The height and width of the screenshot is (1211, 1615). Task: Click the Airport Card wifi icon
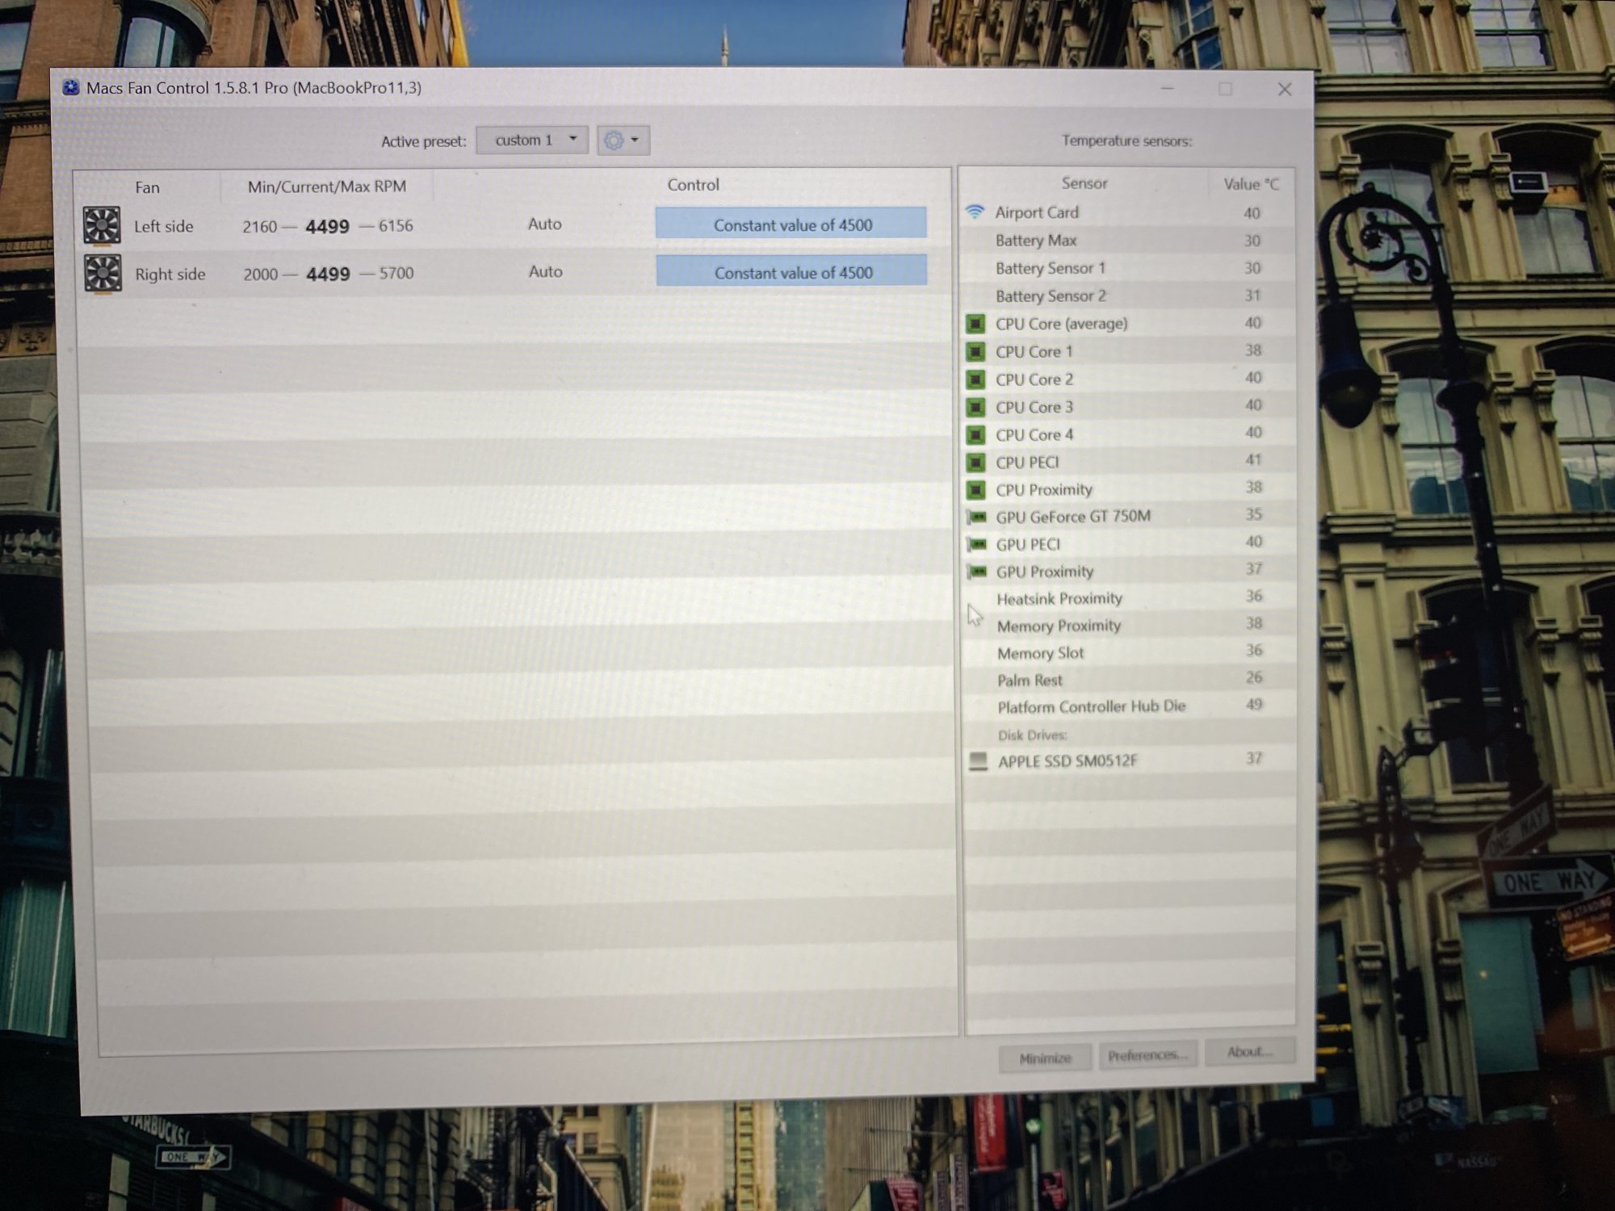click(975, 212)
